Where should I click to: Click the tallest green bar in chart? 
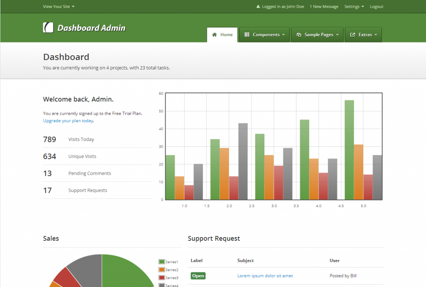click(349, 150)
